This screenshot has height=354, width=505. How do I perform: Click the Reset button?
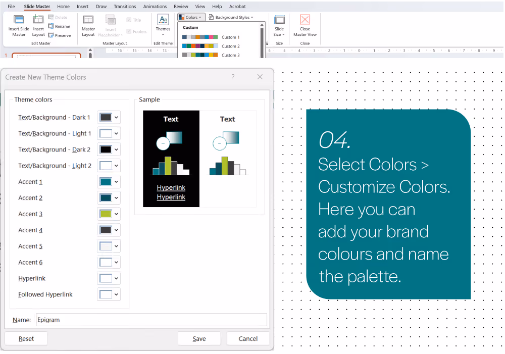(x=26, y=338)
